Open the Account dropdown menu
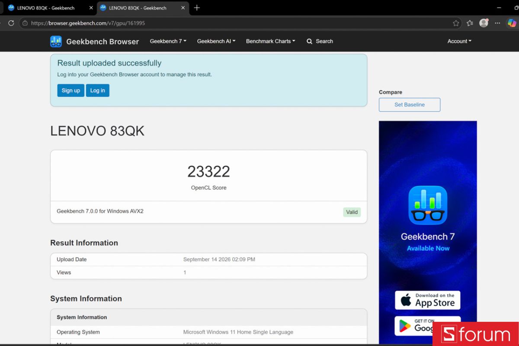519x346 pixels. pyautogui.click(x=459, y=42)
